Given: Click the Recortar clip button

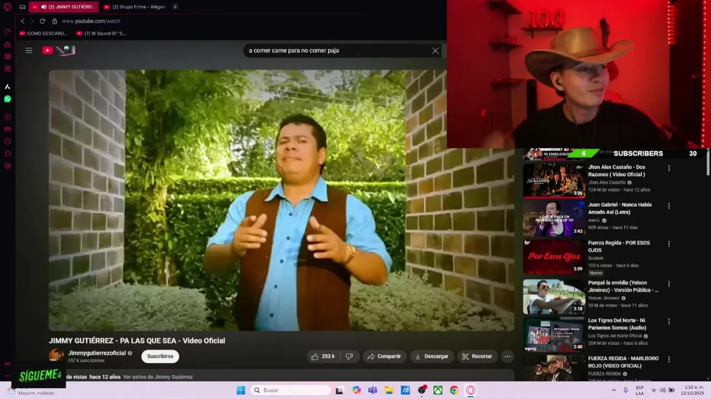Looking at the screenshot, I should pyautogui.click(x=477, y=356).
